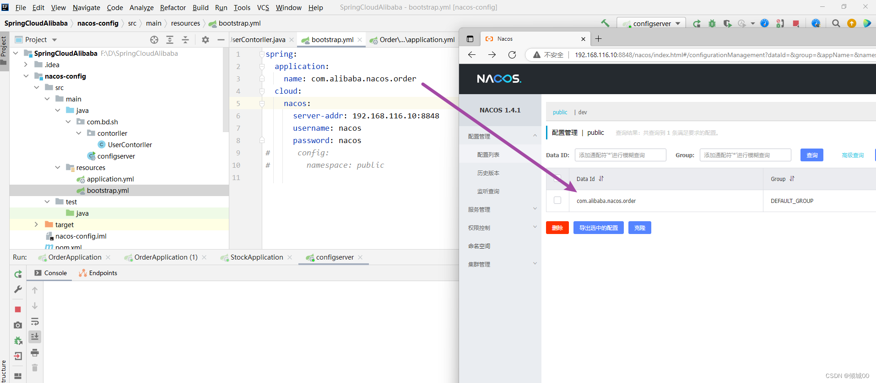876x383 pixels.
Task: Open 历史版本 in Nacos sidebar
Action: tap(488, 173)
